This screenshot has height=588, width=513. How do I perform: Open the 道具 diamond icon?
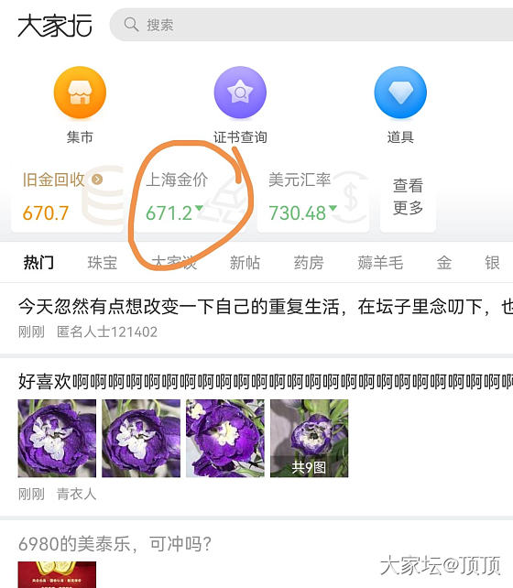400,93
